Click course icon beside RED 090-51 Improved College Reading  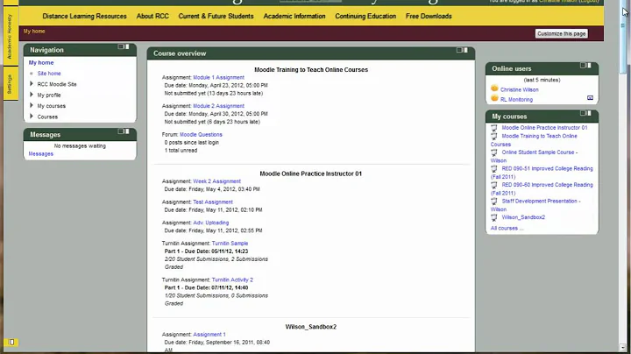click(x=494, y=169)
